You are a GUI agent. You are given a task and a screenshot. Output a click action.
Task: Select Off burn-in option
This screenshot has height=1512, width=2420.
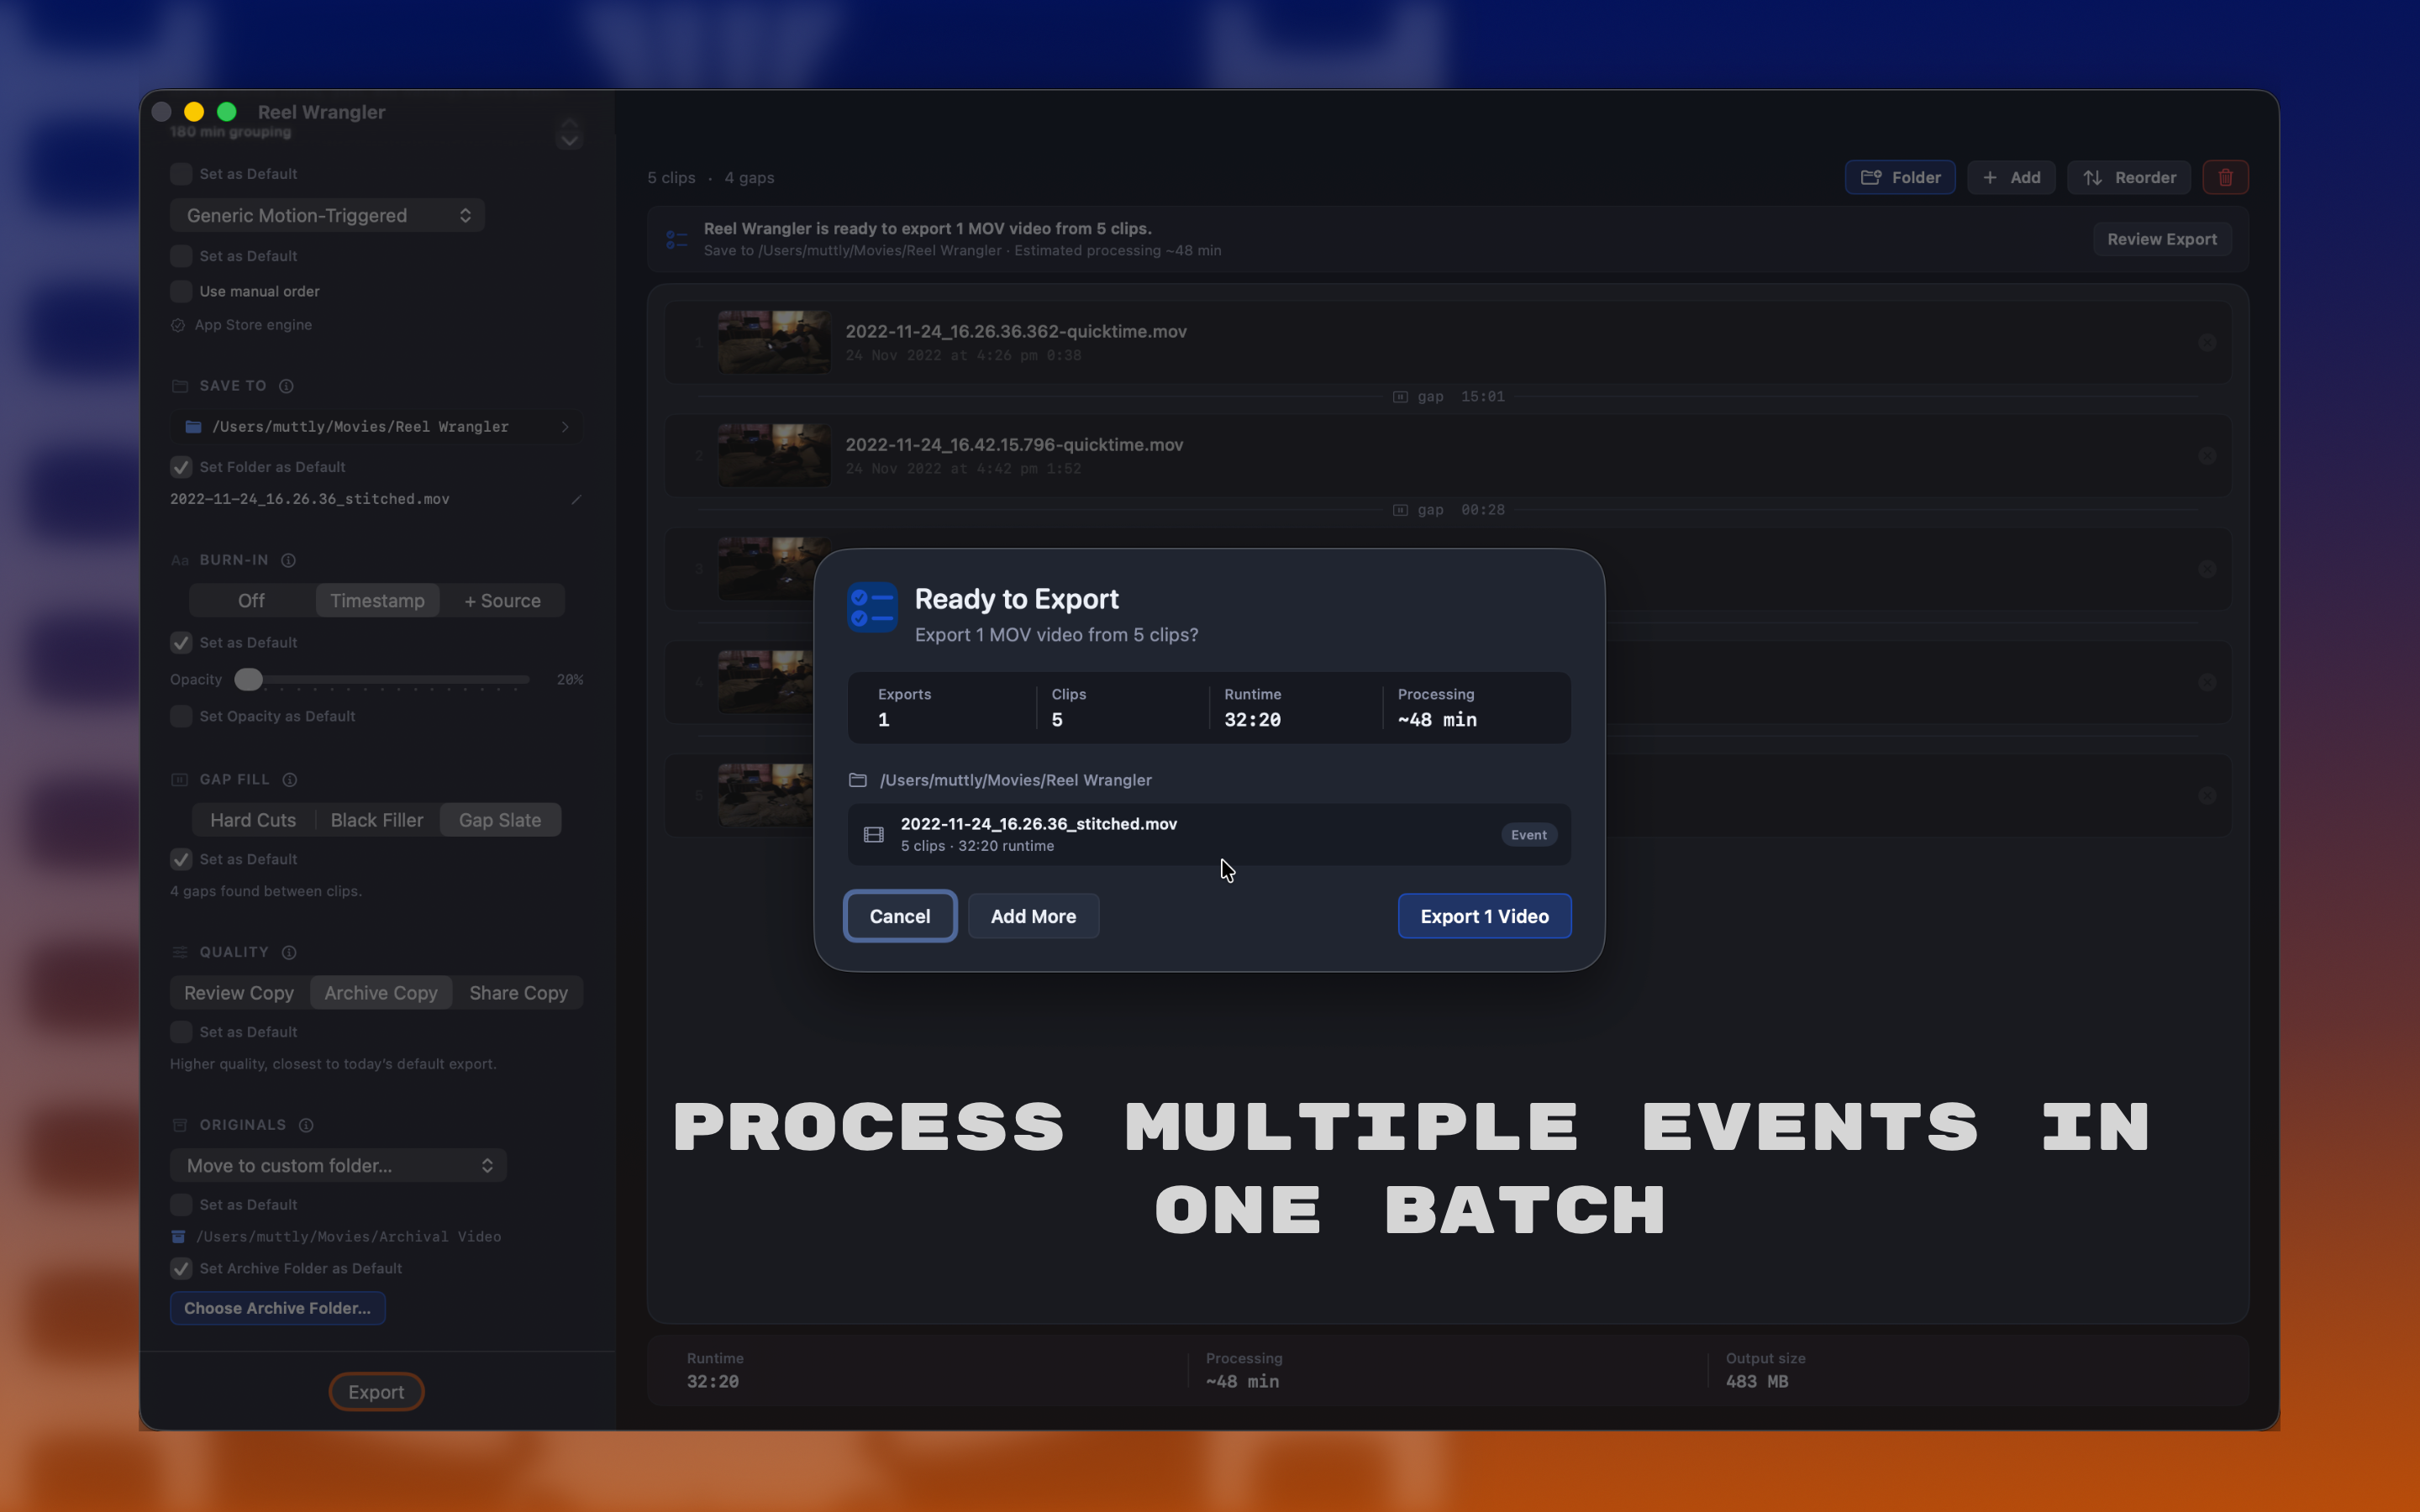251,600
